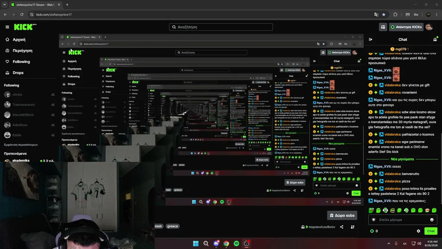This screenshot has width=442, height=249.
Task: Collapse the chat panel with arrow icon
Action: (371, 39)
